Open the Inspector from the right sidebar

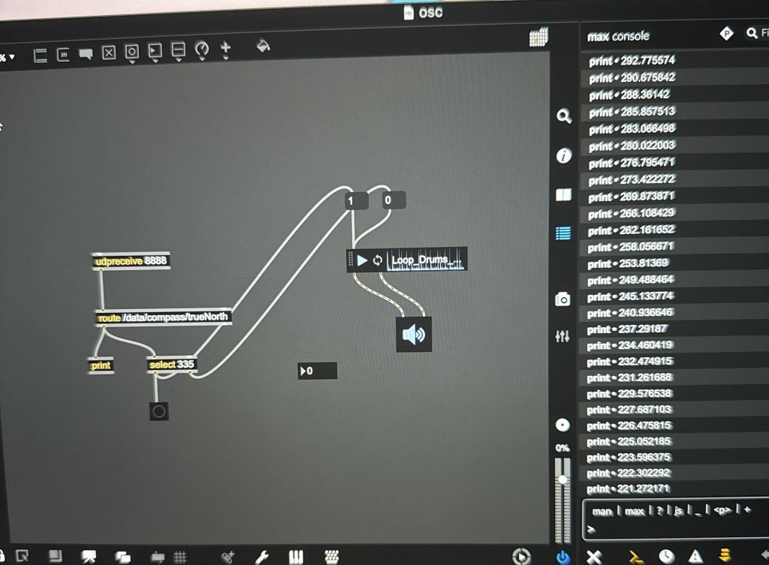pos(563,156)
